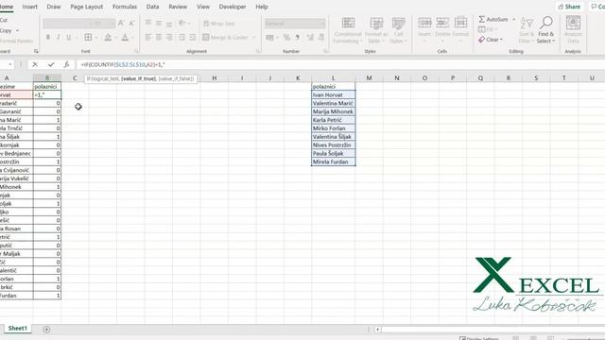605x340 pixels.
Task: Apply the Comma Style icon
Action: click(x=298, y=38)
